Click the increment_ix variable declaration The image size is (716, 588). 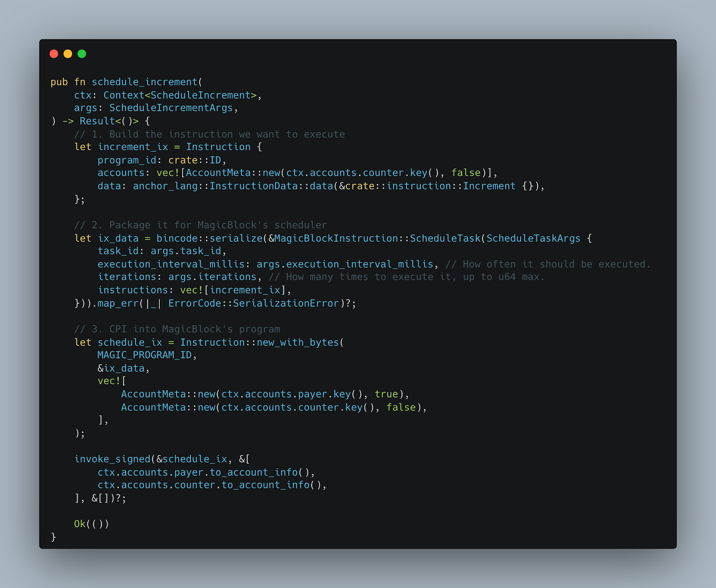point(133,147)
